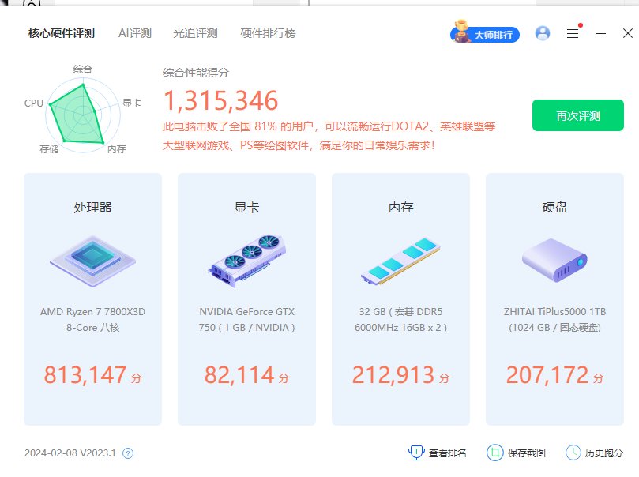The height and width of the screenshot is (477, 639).
Task: Click the 综合性能得分 heading
Action: tap(196, 73)
